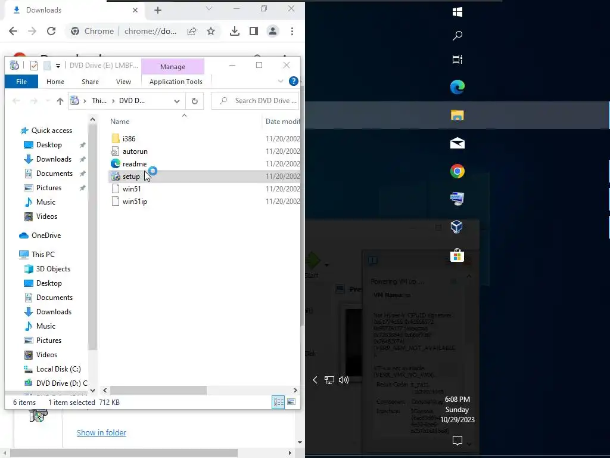This screenshot has width=610, height=458.
Task: Open the readme file
Action: [134, 164]
